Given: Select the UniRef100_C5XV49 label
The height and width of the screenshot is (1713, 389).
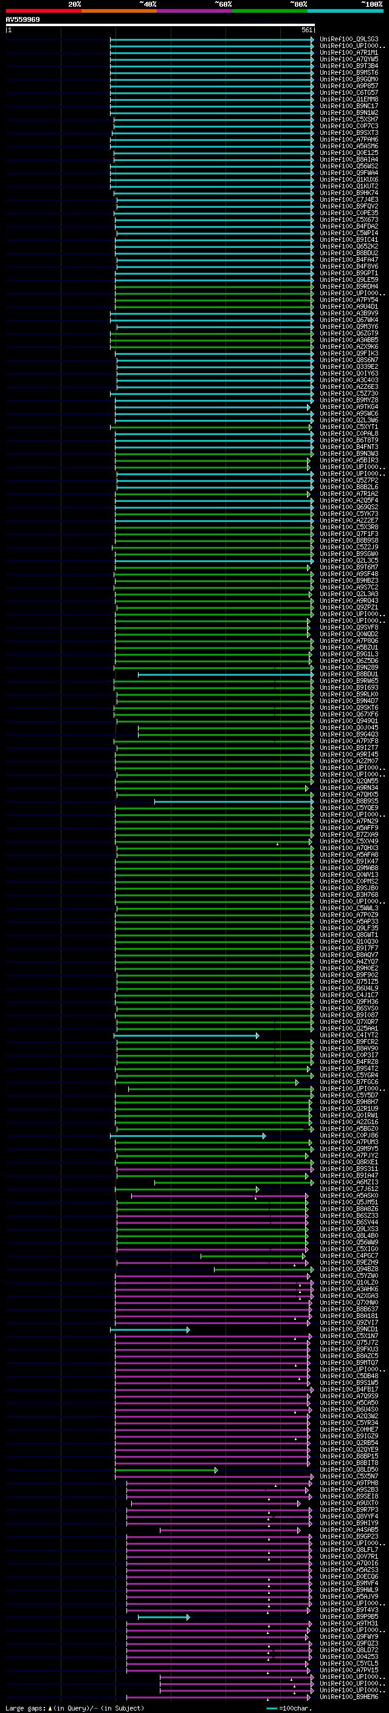Looking at the screenshot, I should (x=349, y=842).
